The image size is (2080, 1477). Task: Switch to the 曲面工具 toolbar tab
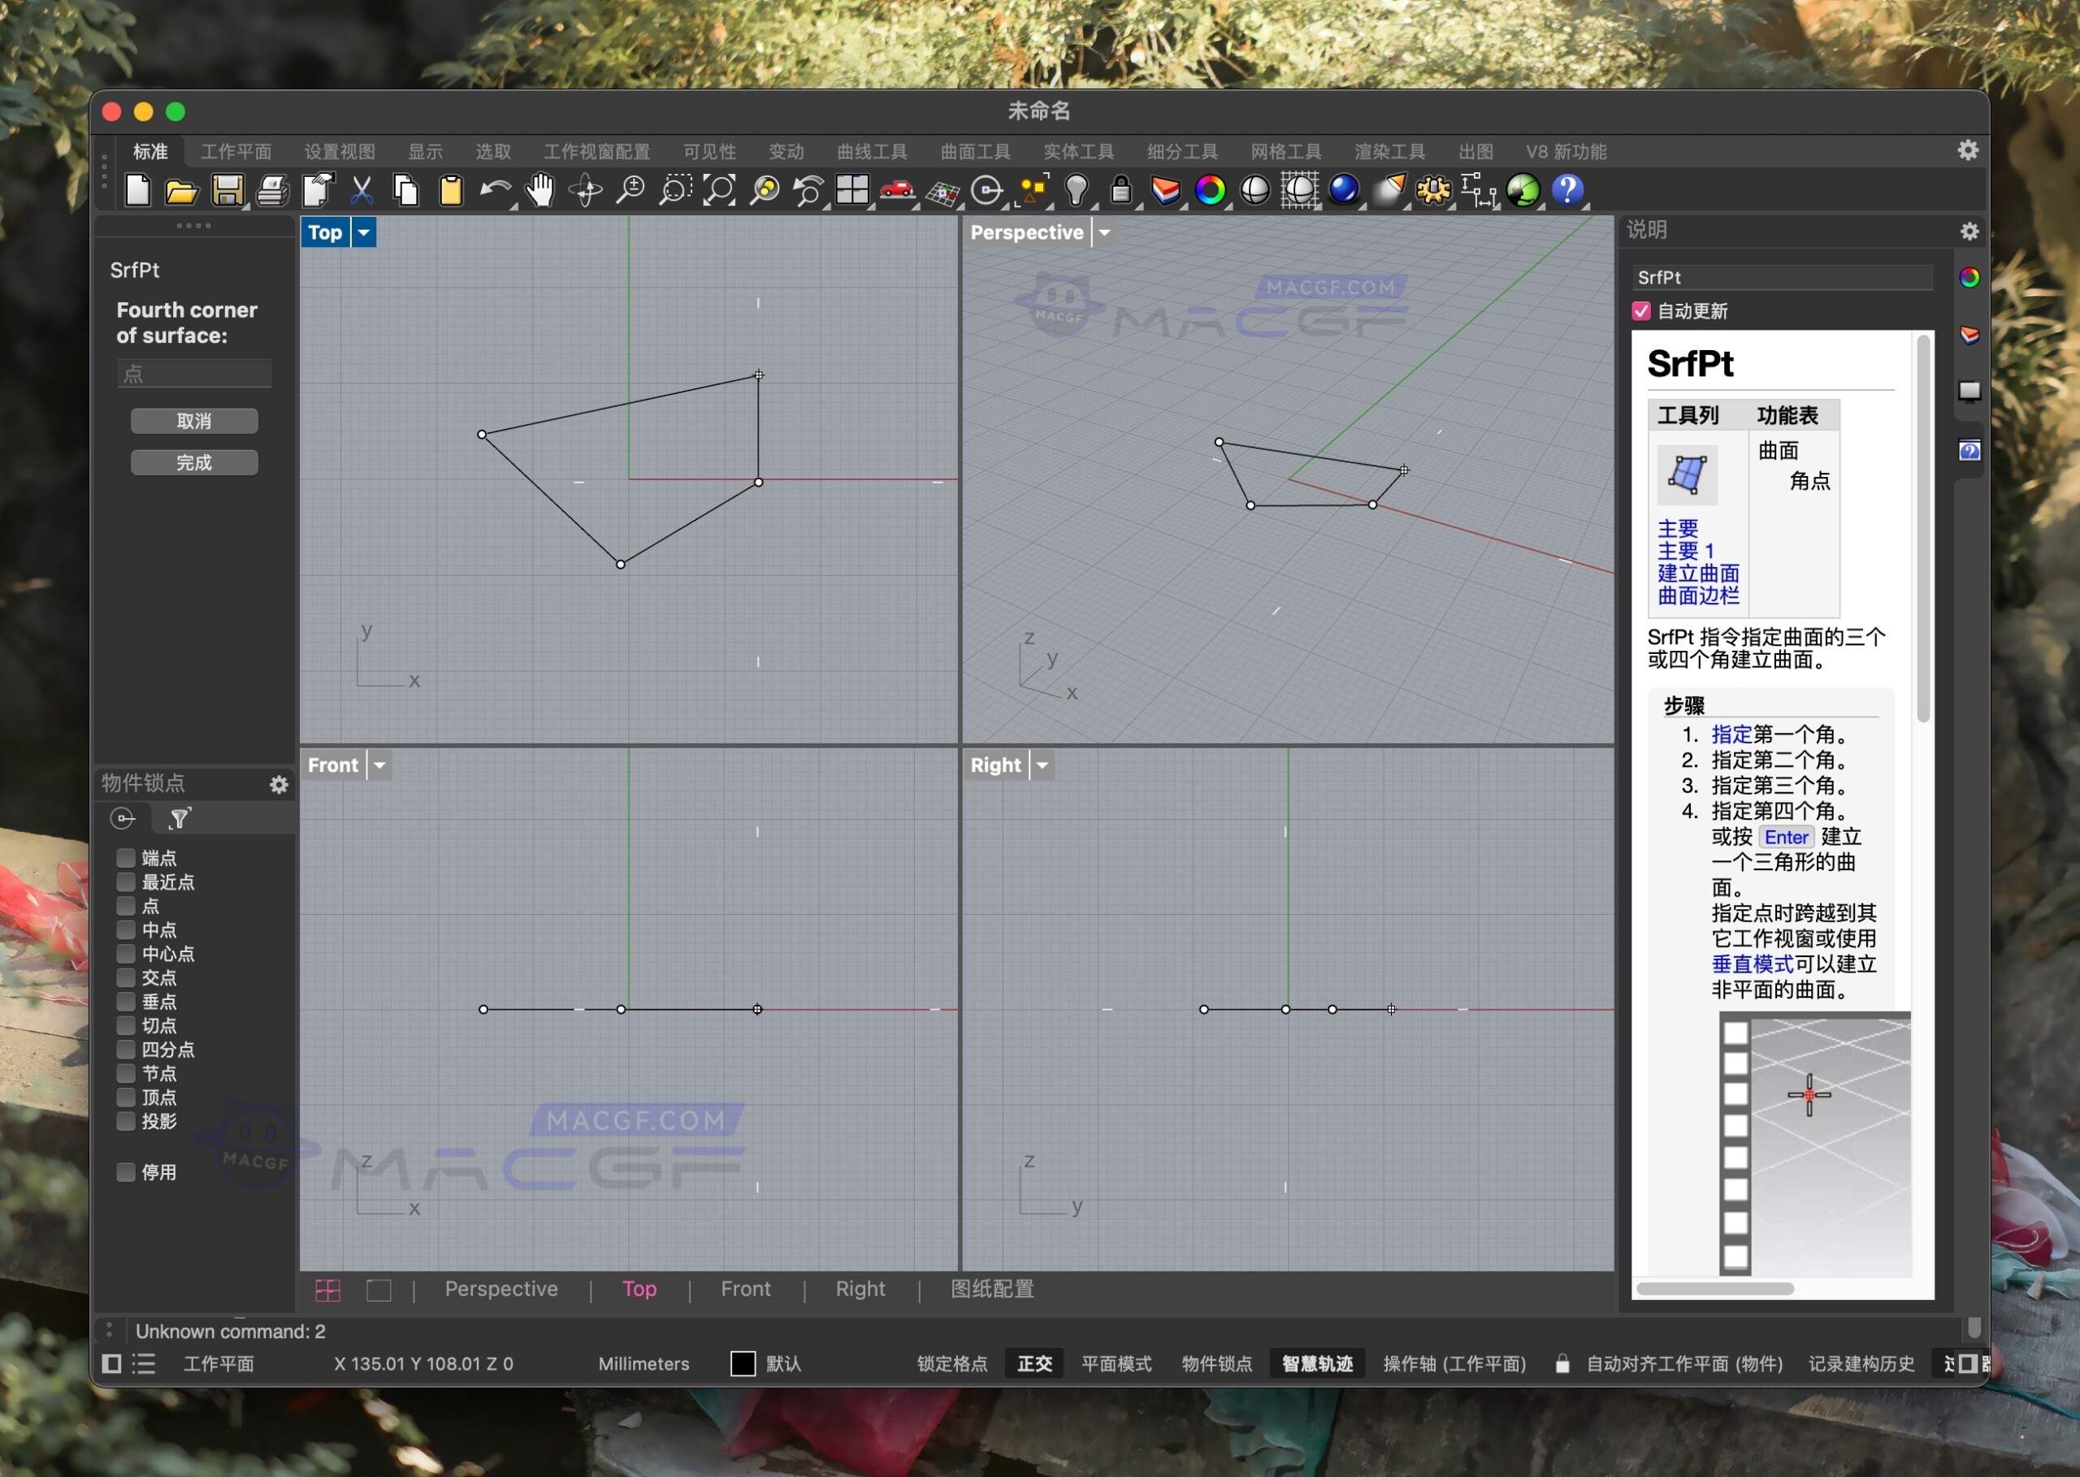click(x=975, y=152)
